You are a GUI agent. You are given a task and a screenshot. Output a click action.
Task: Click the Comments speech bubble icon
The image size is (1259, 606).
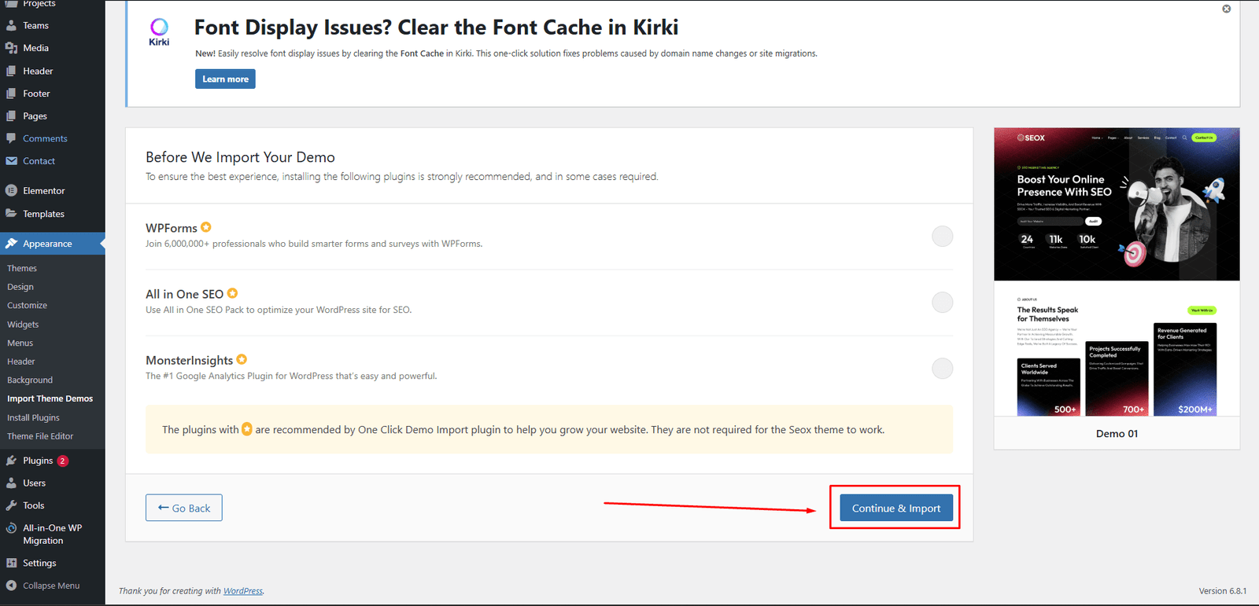(x=11, y=138)
